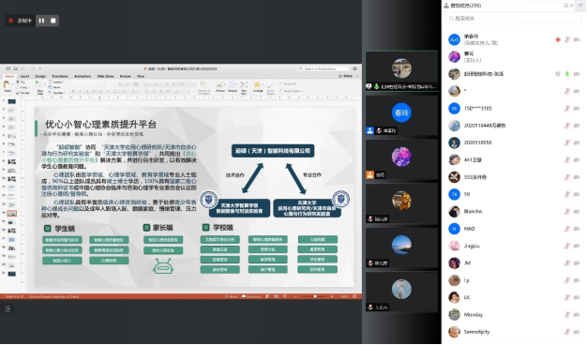Stop the screen recording
This screenshot has height=345, width=587.
tap(53, 21)
